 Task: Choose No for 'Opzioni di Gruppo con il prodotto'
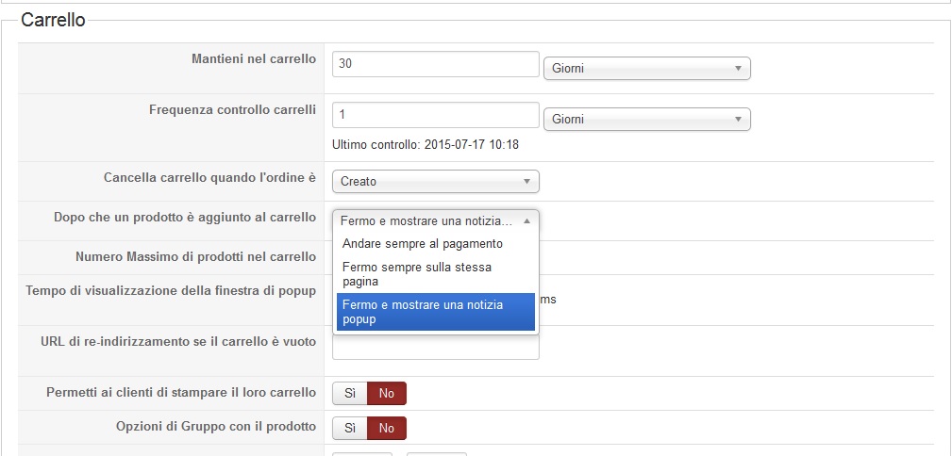[x=387, y=429]
